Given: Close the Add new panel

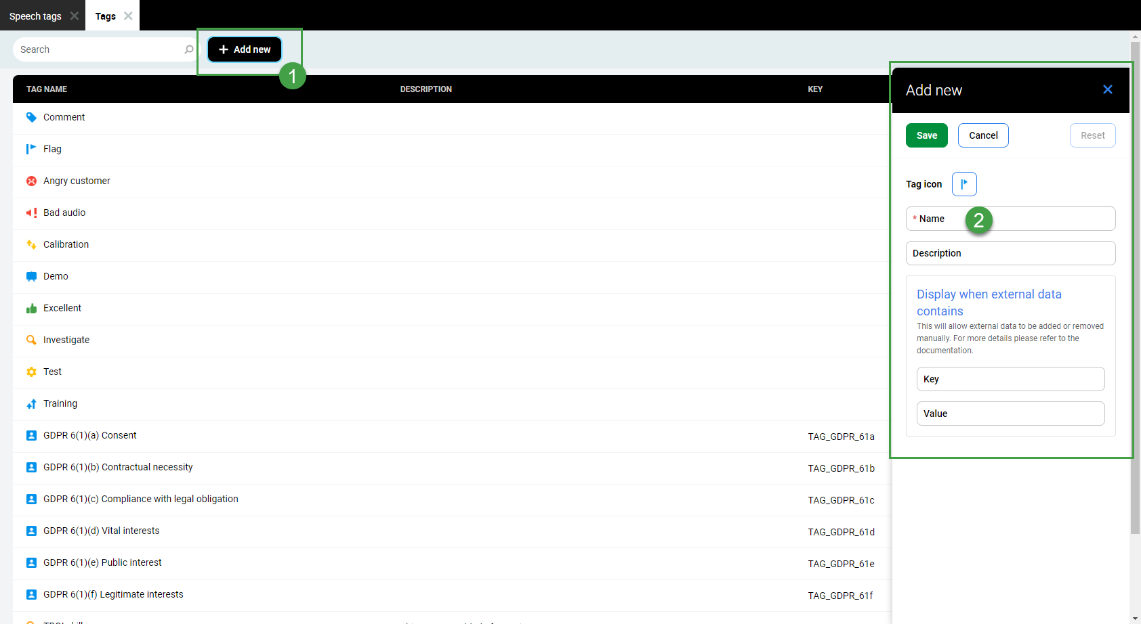Looking at the screenshot, I should coord(1108,89).
